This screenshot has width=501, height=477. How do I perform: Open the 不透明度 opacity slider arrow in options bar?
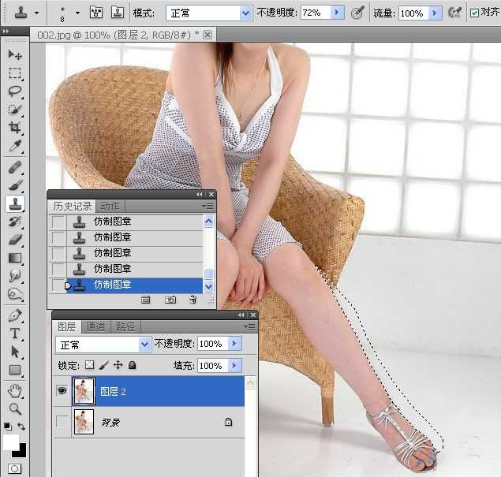pyautogui.click(x=337, y=13)
